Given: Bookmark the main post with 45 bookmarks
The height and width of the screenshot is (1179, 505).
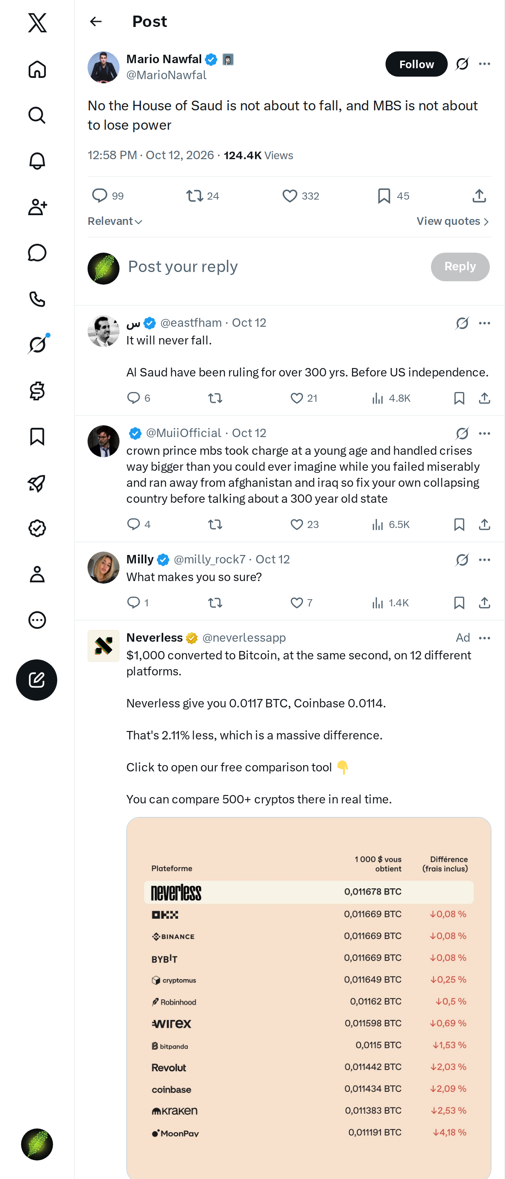Looking at the screenshot, I should point(393,196).
